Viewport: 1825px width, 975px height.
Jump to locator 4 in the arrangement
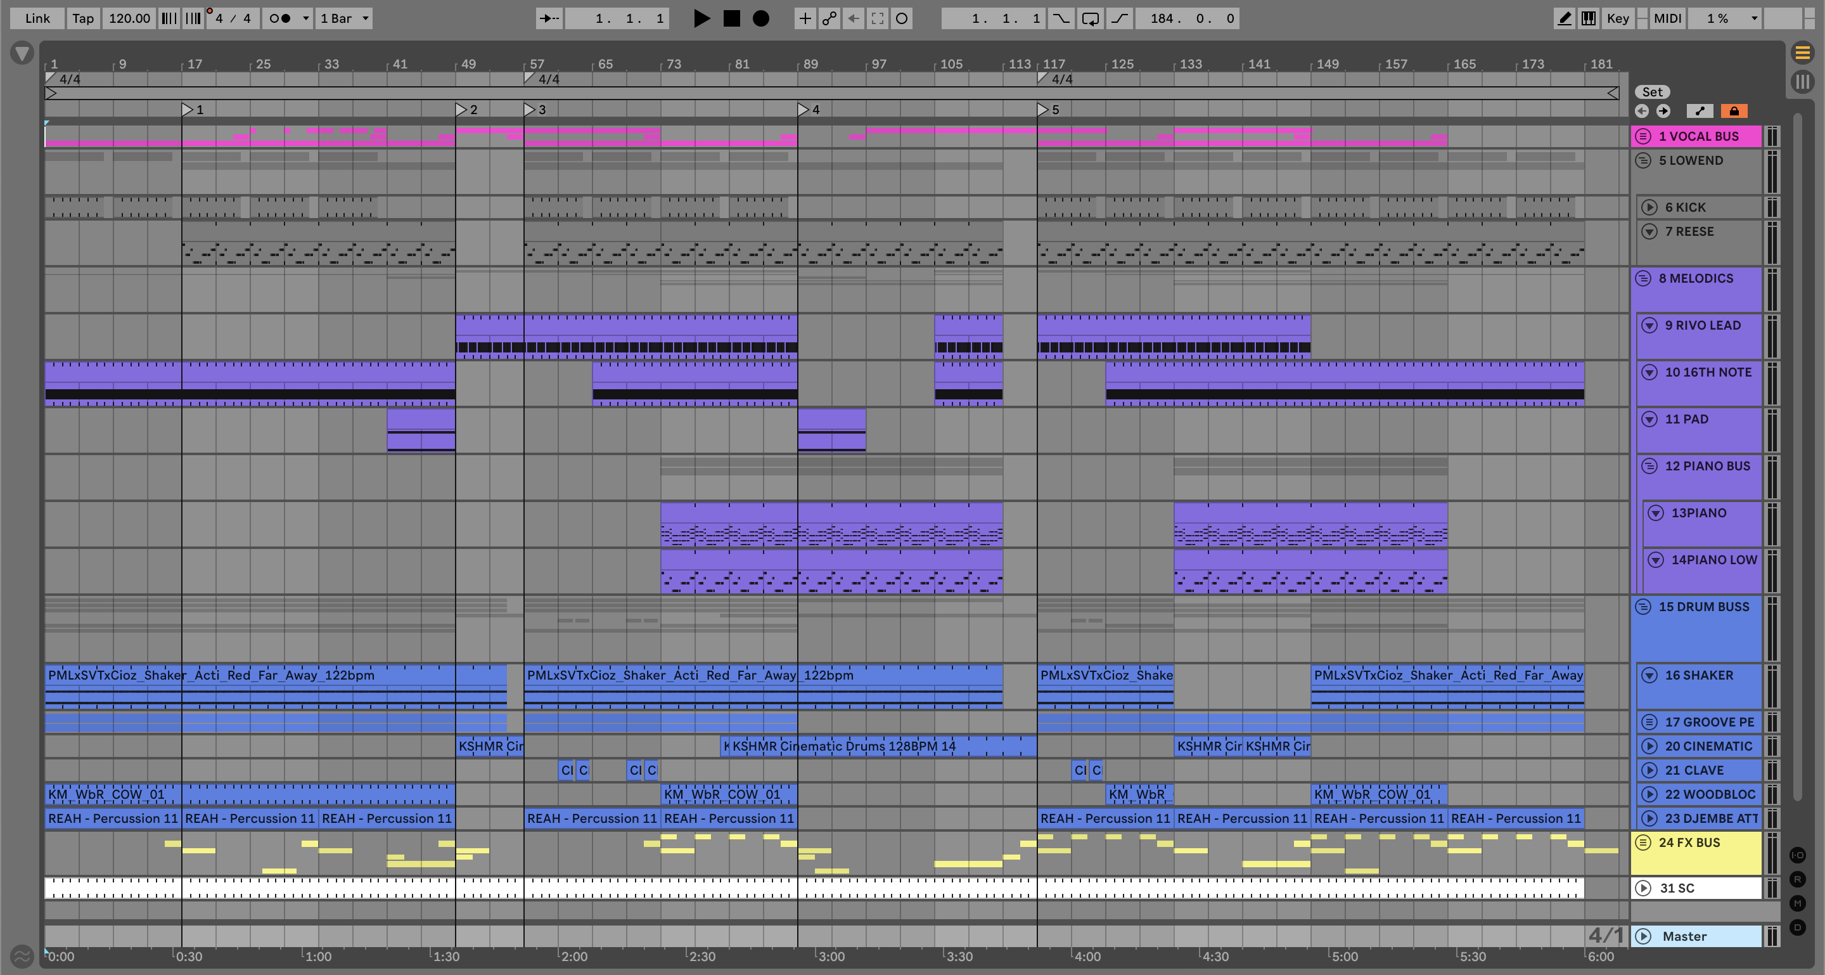pyautogui.click(x=803, y=110)
